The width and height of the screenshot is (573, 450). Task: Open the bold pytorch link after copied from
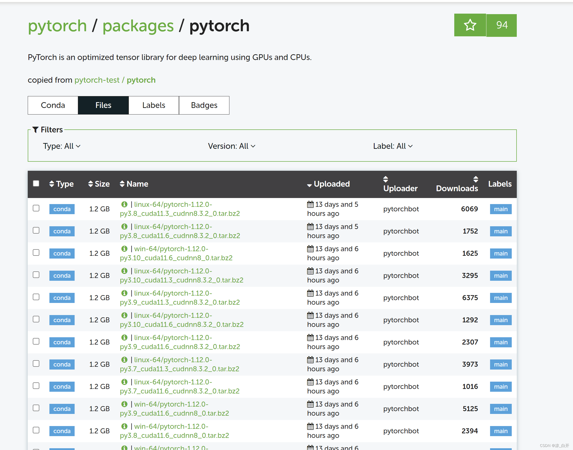(x=141, y=80)
